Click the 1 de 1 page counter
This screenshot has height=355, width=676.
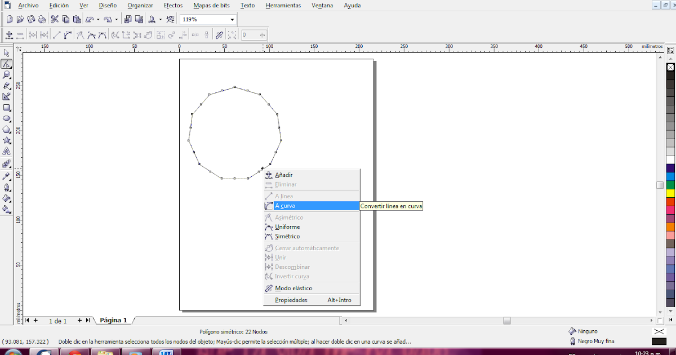(x=57, y=321)
